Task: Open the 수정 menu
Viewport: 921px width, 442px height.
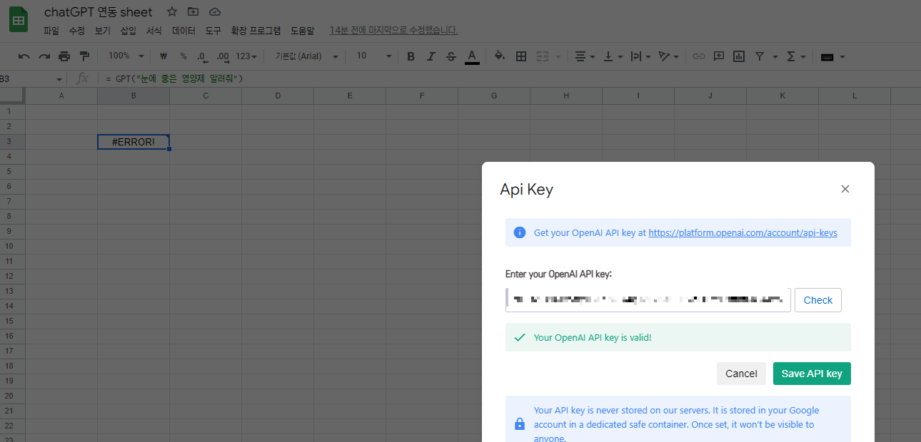Action: 77,31
